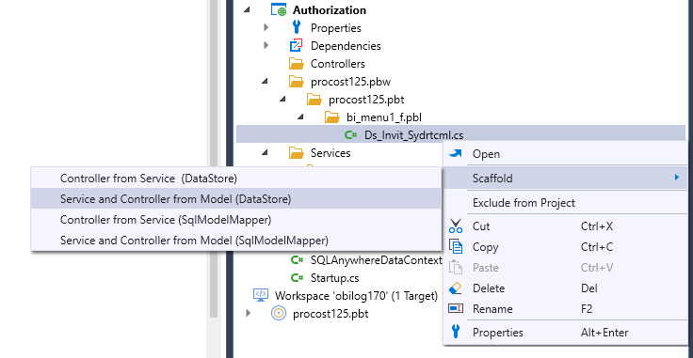
Task: Choose Delete from the context menu
Action: [566, 288]
